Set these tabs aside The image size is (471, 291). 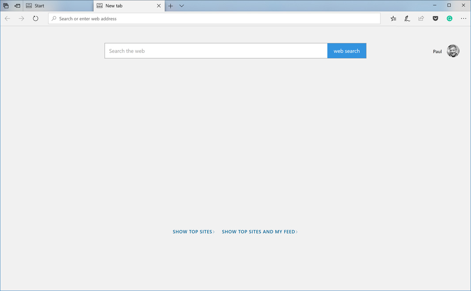[x=17, y=6]
